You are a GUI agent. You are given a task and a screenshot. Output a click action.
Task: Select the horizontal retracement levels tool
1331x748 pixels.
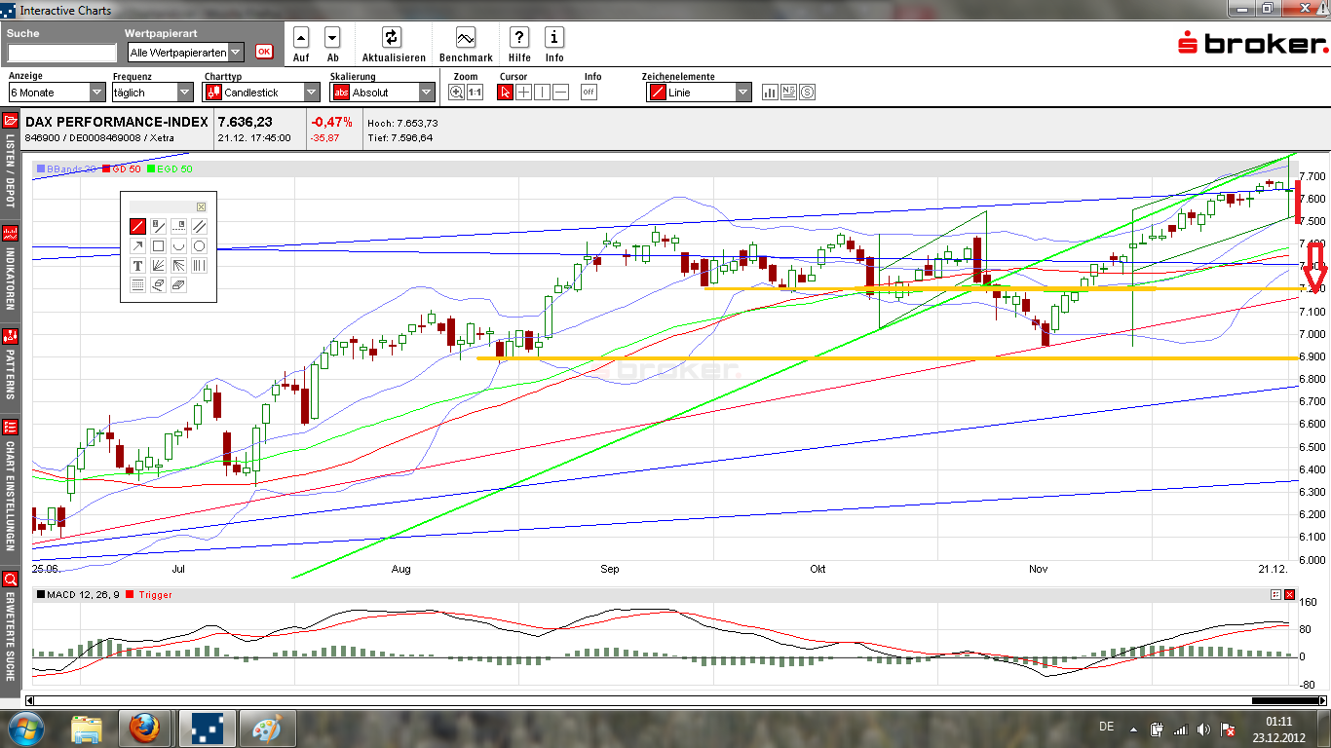pyautogui.click(x=137, y=285)
